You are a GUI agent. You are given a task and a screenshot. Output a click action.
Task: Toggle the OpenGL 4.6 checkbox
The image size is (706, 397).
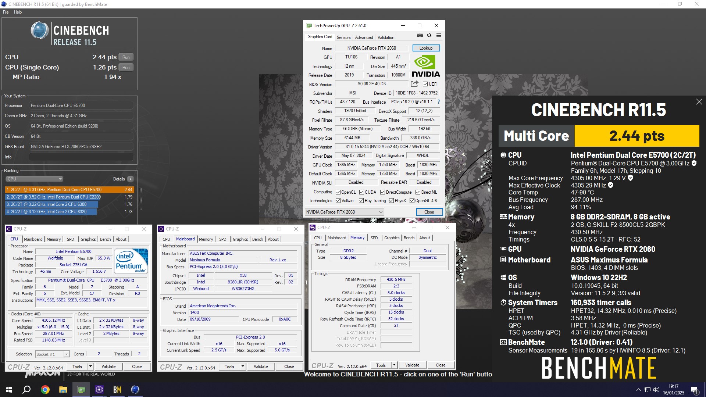tap(412, 201)
